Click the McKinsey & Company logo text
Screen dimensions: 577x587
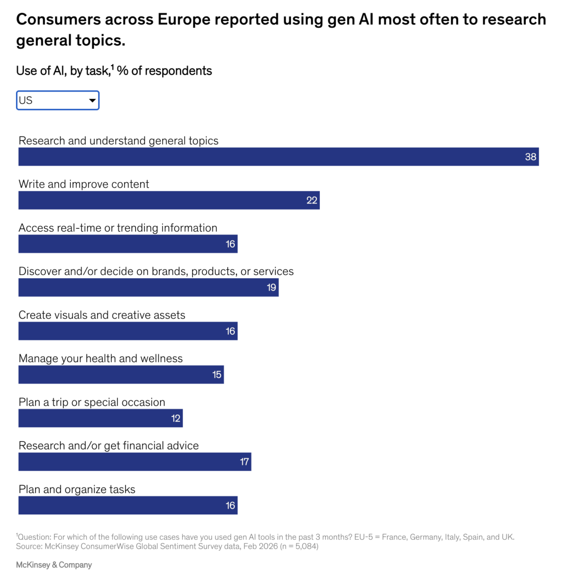(54, 565)
